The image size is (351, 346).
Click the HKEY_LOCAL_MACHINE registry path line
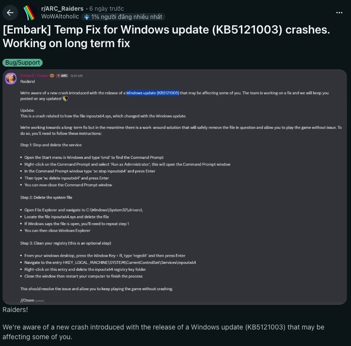(110, 262)
